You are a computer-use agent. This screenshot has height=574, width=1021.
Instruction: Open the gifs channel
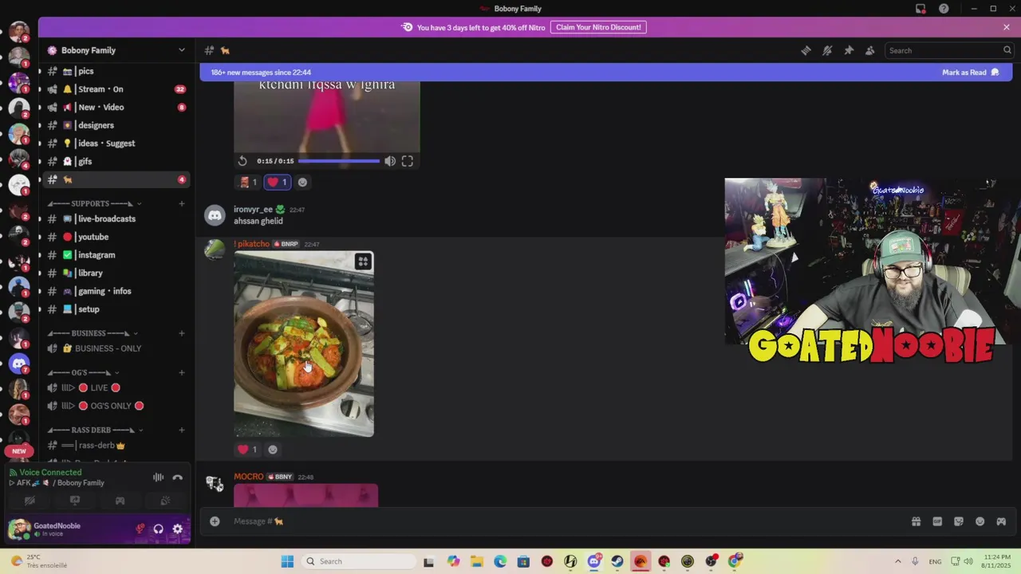(116, 161)
